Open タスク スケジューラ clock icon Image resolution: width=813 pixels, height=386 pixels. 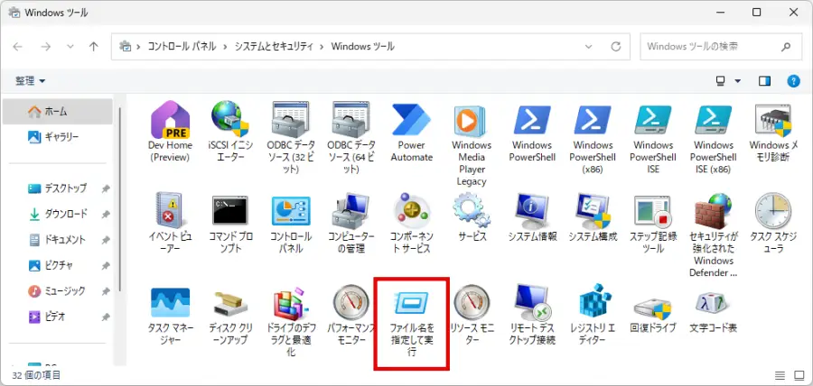click(x=773, y=211)
